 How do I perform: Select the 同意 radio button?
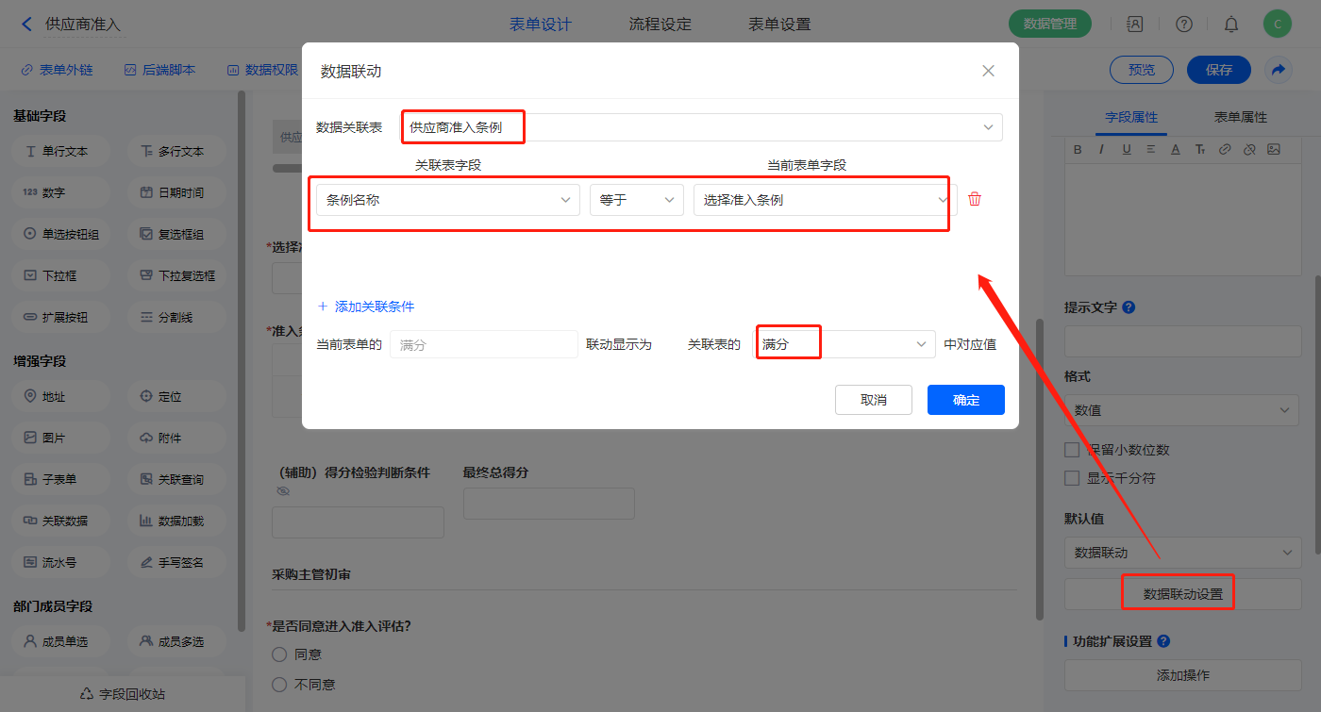pos(279,654)
